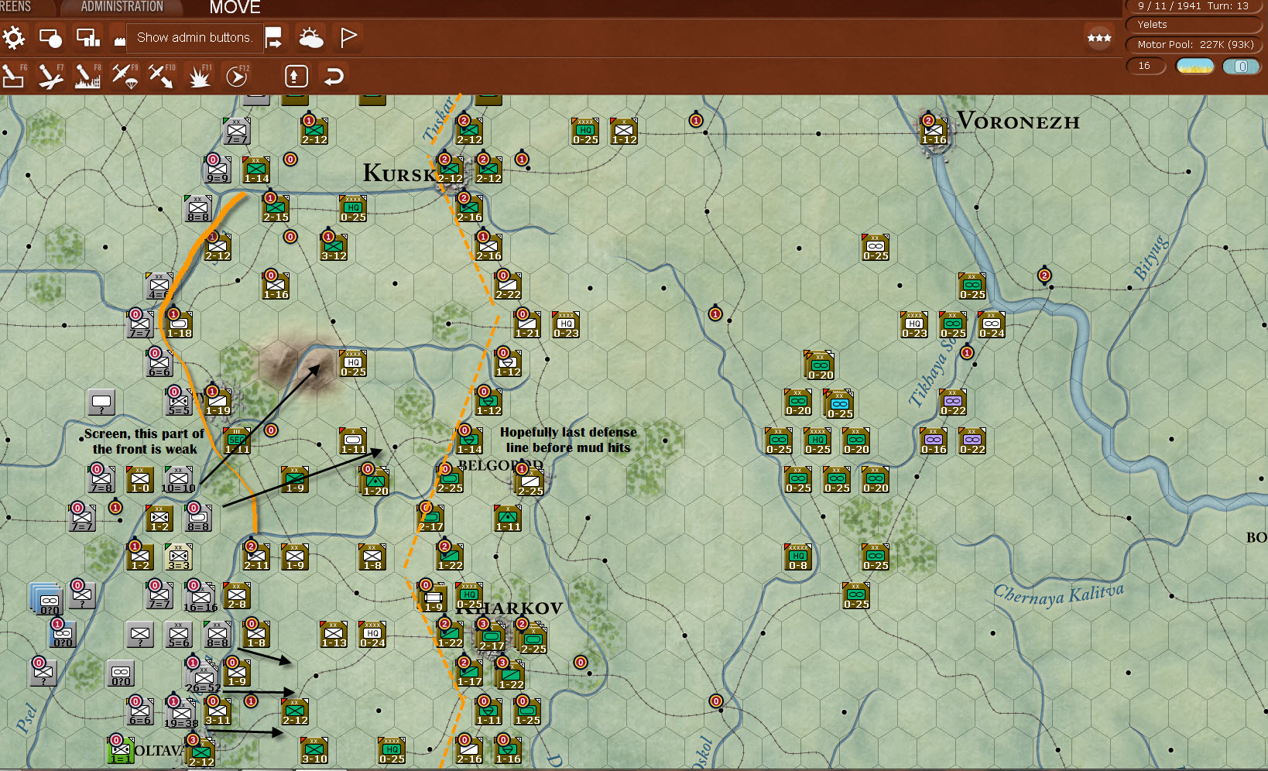1268x771 pixels.
Task: Click the F11 explosion icon
Action: 200,76
